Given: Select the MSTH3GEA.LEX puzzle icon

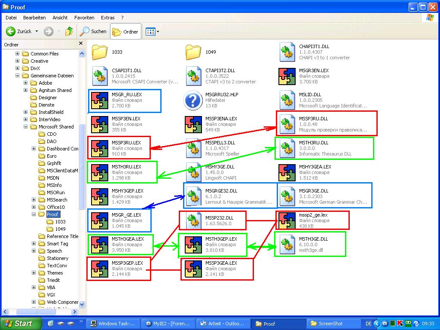Looking at the screenshot, I should tap(100, 244).
